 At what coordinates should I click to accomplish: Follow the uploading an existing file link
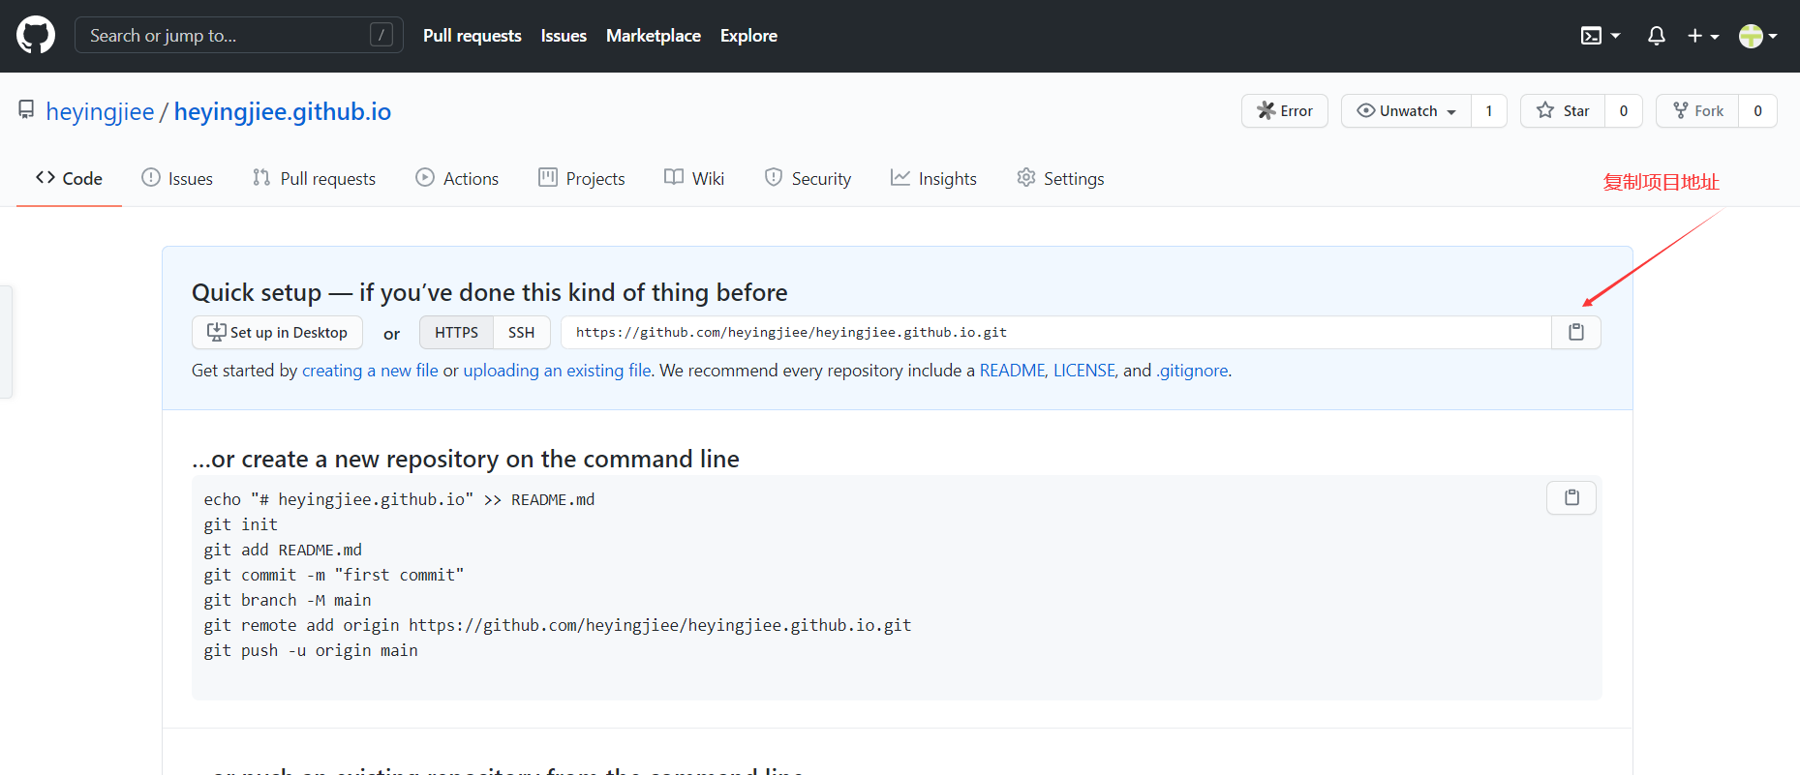coord(557,371)
